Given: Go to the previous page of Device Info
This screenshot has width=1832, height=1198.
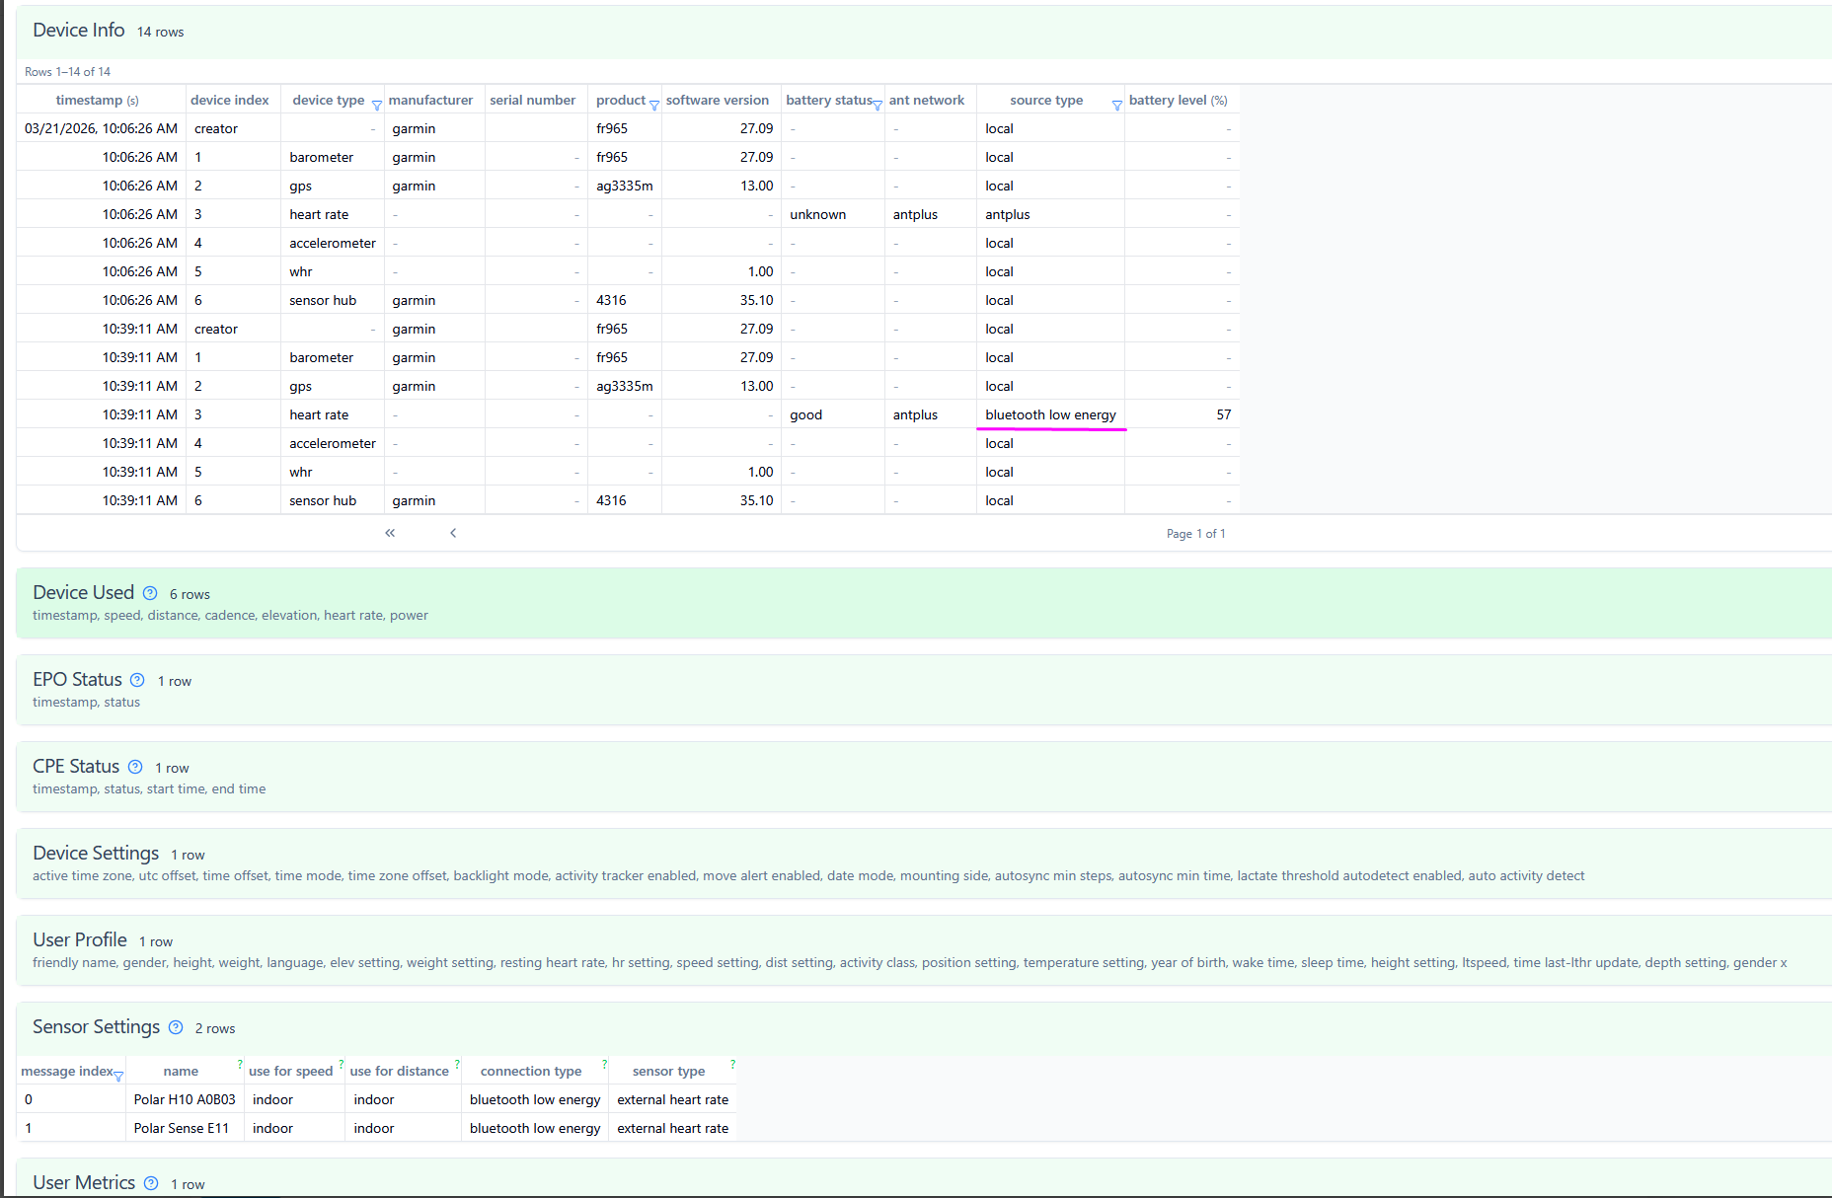Looking at the screenshot, I should [453, 533].
